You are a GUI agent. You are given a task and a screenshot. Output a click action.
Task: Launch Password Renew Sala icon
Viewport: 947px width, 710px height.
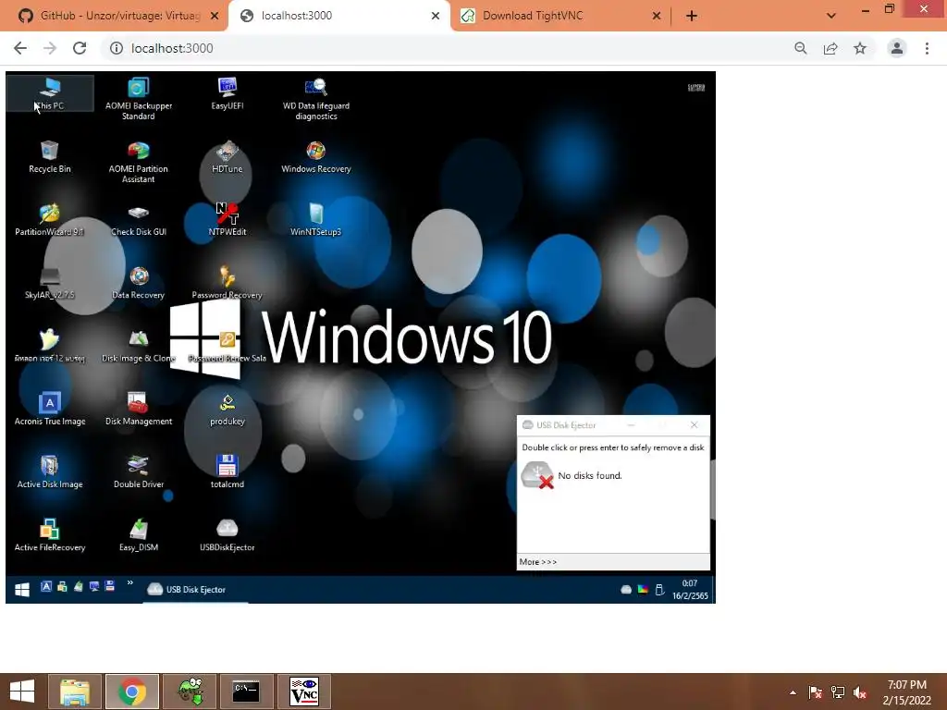click(228, 347)
